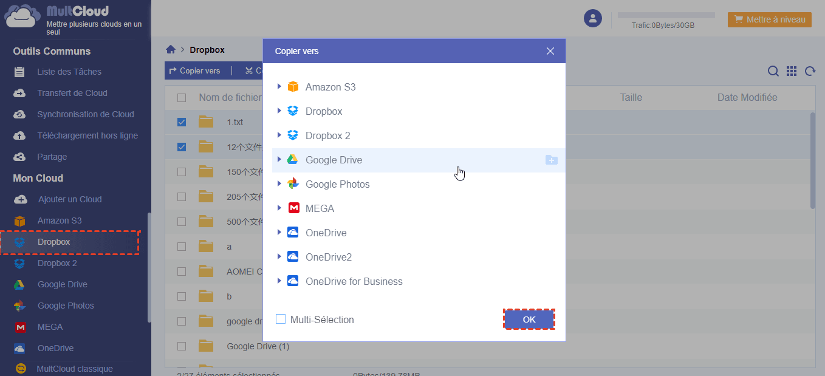Click the Google Drive (1) folder name
This screenshot has width=825, height=376.
pos(258,346)
